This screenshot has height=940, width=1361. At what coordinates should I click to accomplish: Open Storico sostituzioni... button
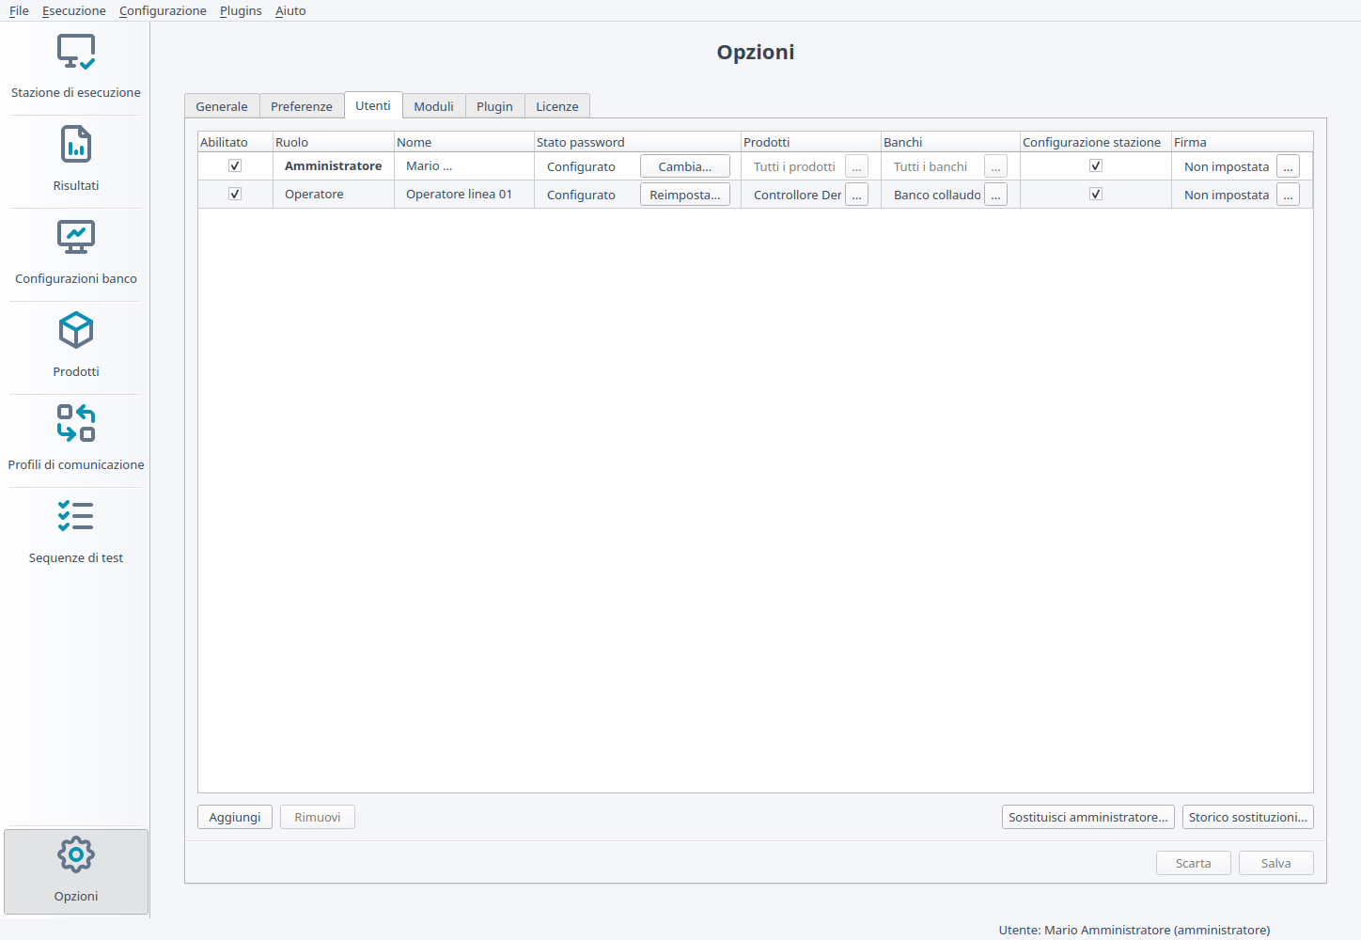1248,817
